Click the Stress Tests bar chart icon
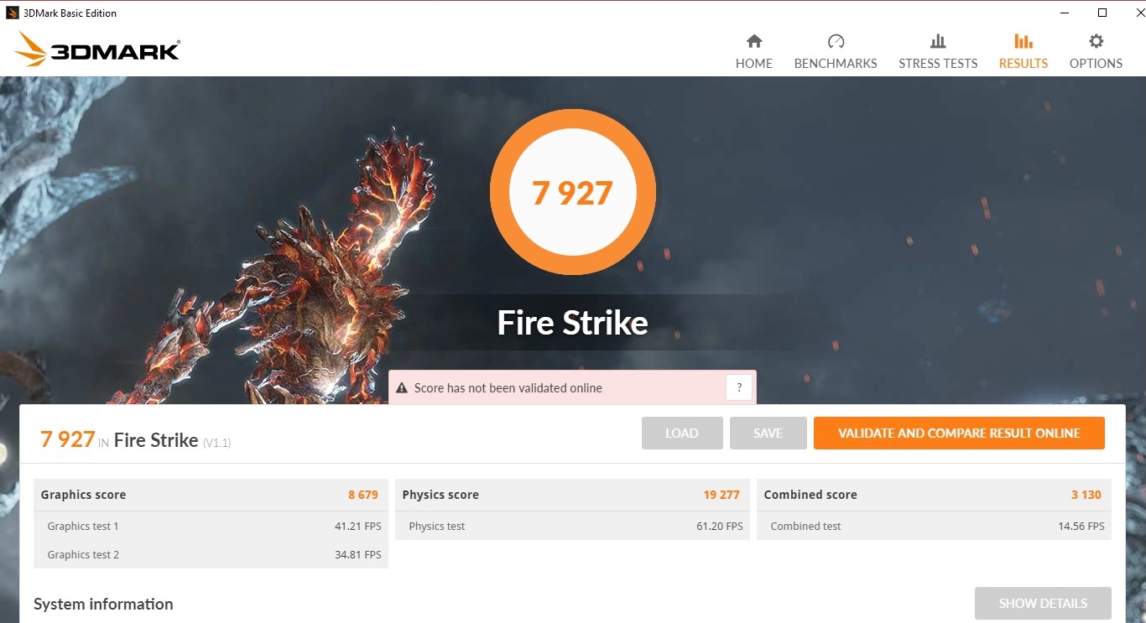 point(938,41)
